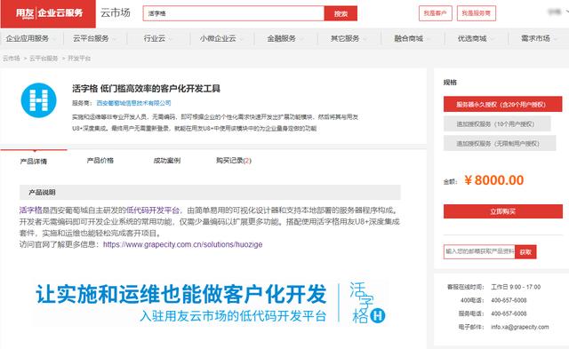Open the 活字格 link in product description

[30, 210]
